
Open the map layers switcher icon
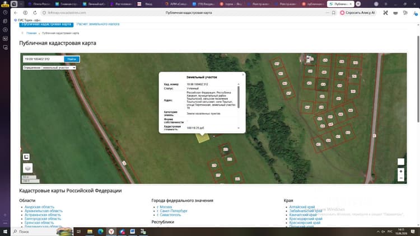pyautogui.click(x=27, y=168)
